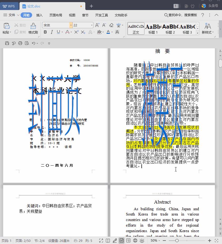Image resolution: width=222 pixels, height=244 pixels.
Task: Click the 新样式 button
Action: pos(208,28)
